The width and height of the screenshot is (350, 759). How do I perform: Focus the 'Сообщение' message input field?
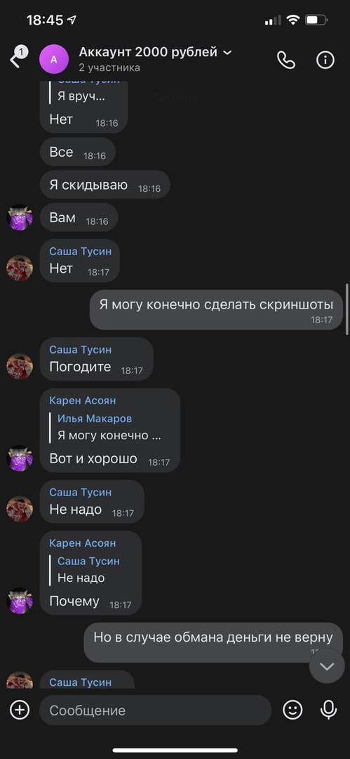point(155,710)
